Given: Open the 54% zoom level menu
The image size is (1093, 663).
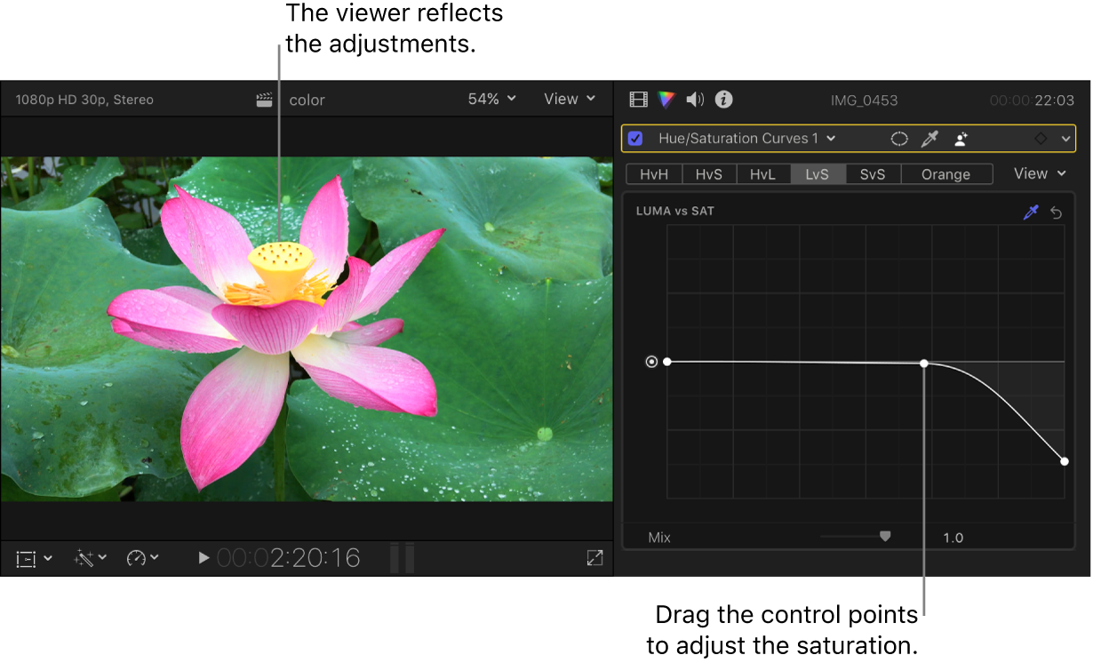Looking at the screenshot, I should (491, 99).
